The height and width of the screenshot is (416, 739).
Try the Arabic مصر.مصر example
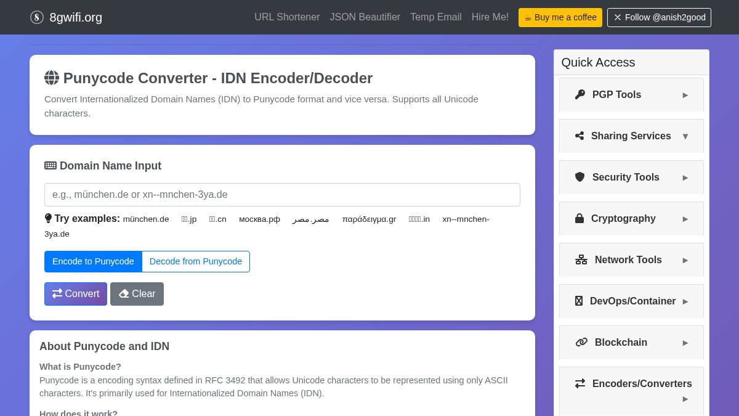coord(311,219)
